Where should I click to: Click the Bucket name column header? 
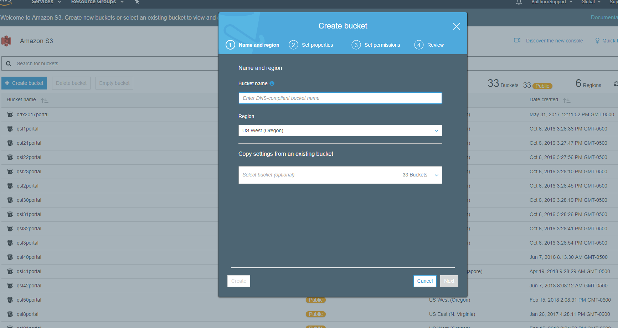click(x=21, y=99)
